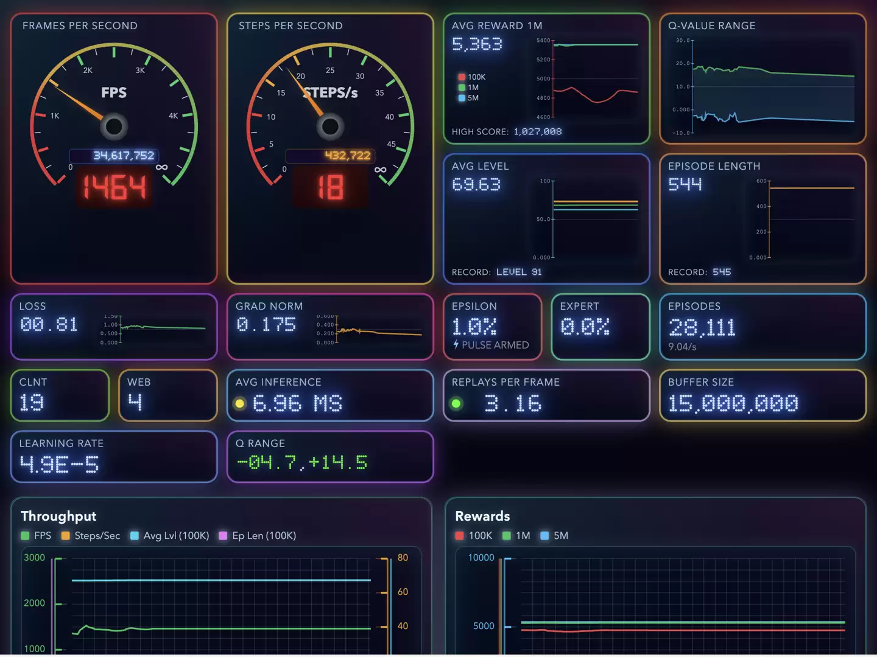This screenshot has width=877, height=657.
Task: Toggle 5M legend entry in AVG REWARD 1M card
Action: (x=468, y=98)
